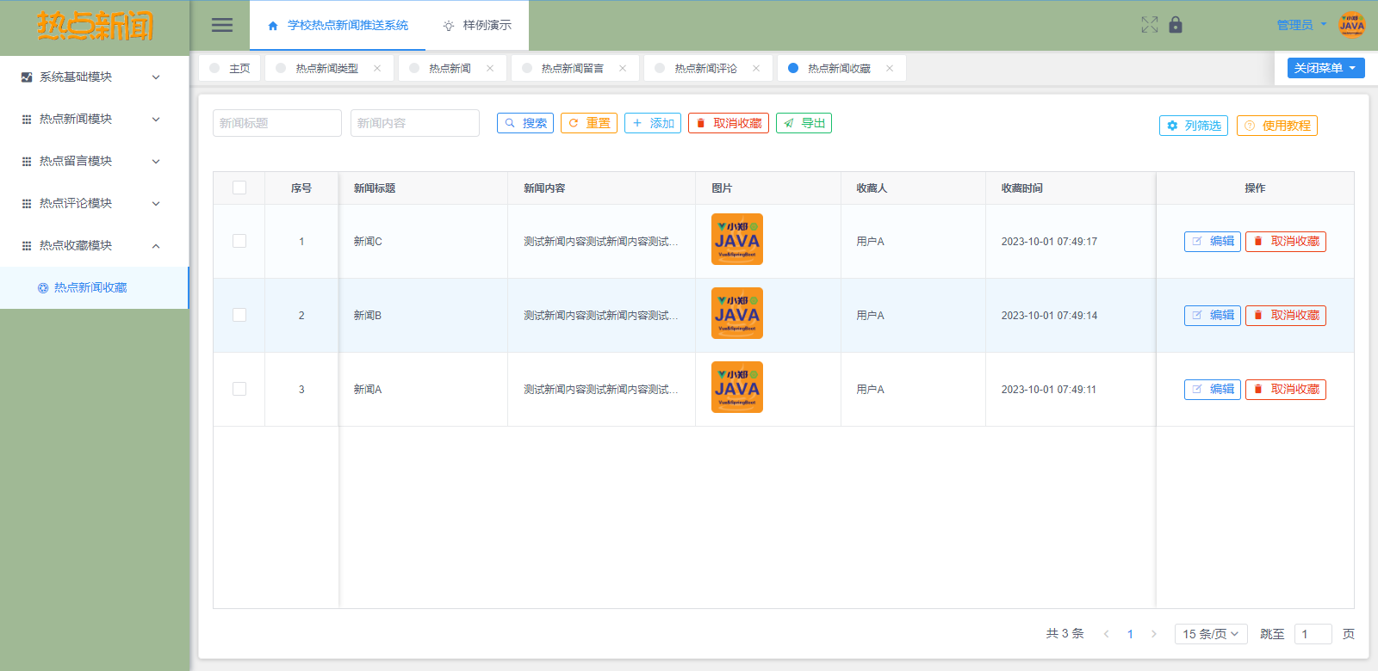
Task: Switch to the 热点新闻评论 tab
Action: click(x=705, y=68)
